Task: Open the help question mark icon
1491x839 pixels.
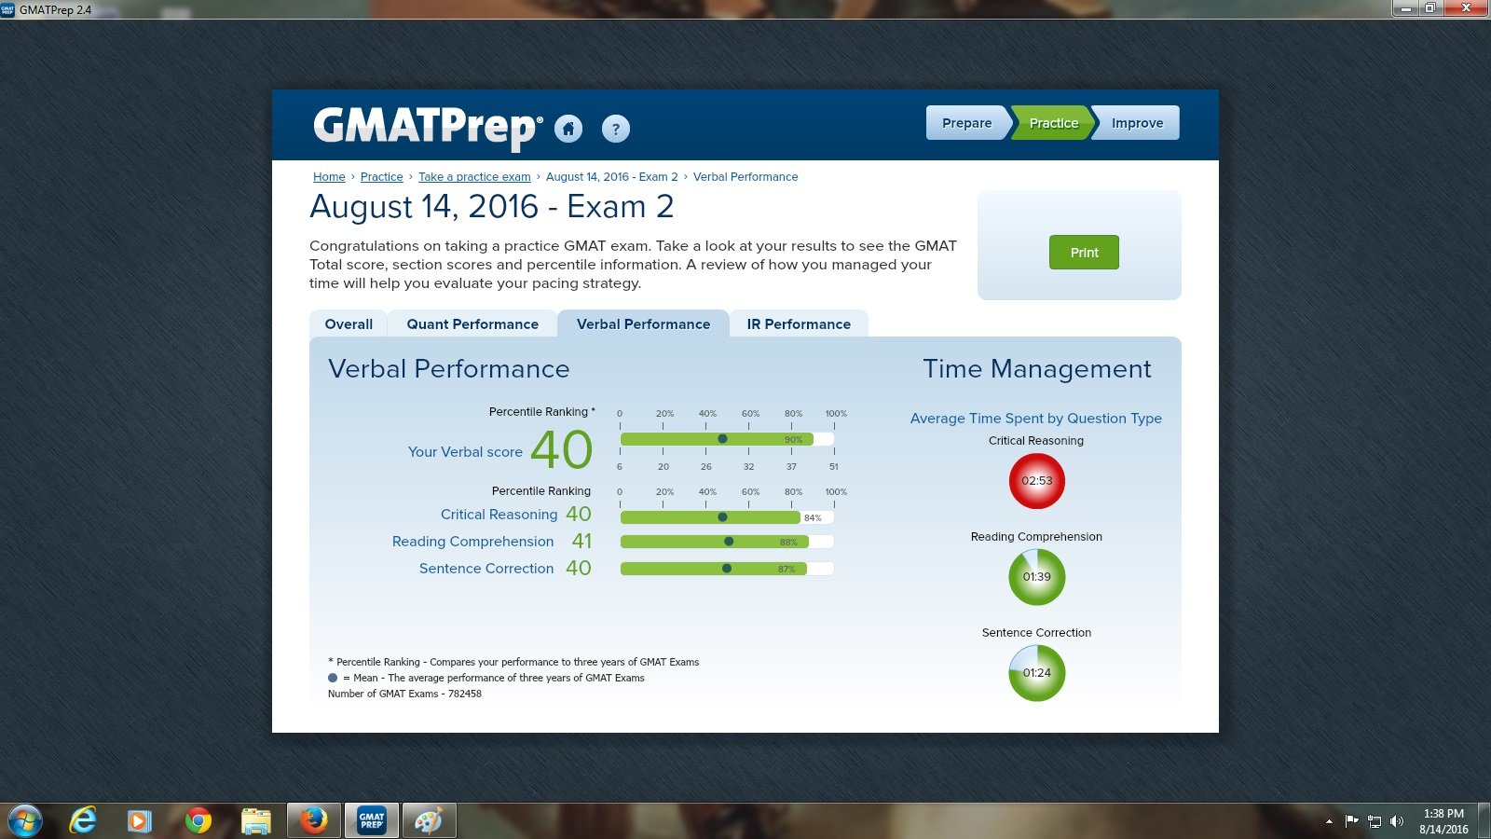Action: pyautogui.click(x=615, y=129)
